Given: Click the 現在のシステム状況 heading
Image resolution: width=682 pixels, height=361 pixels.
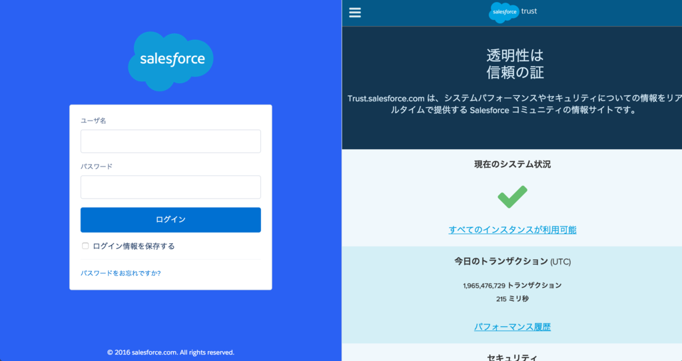Looking at the screenshot, I should coord(512,164).
